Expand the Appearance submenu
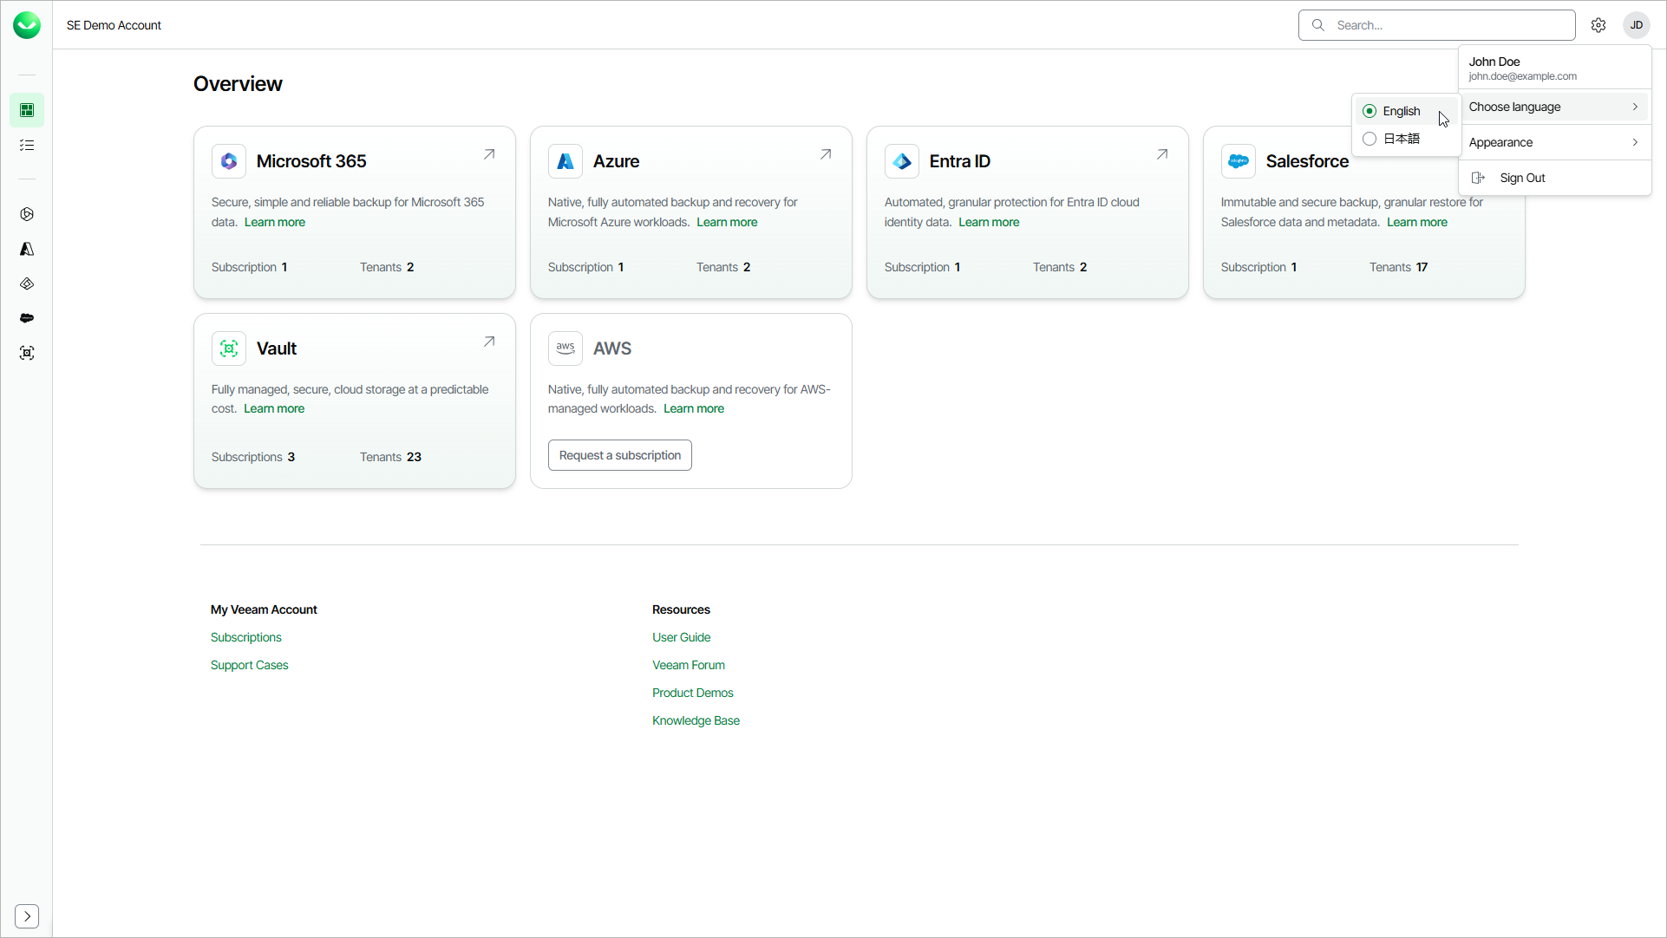The image size is (1667, 938). pos(1553,142)
